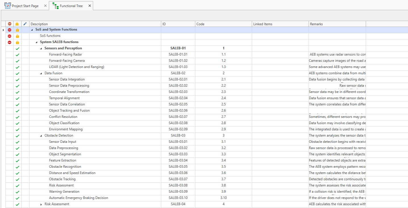Click the Project Start Page compass icon
The height and width of the screenshot is (208, 408).
click(7, 6)
